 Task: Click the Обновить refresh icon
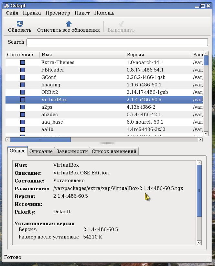pyautogui.click(x=20, y=24)
